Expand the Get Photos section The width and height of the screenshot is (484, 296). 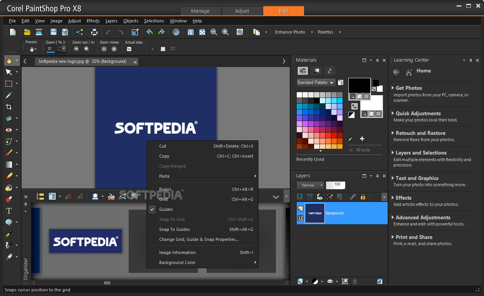pyautogui.click(x=408, y=88)
